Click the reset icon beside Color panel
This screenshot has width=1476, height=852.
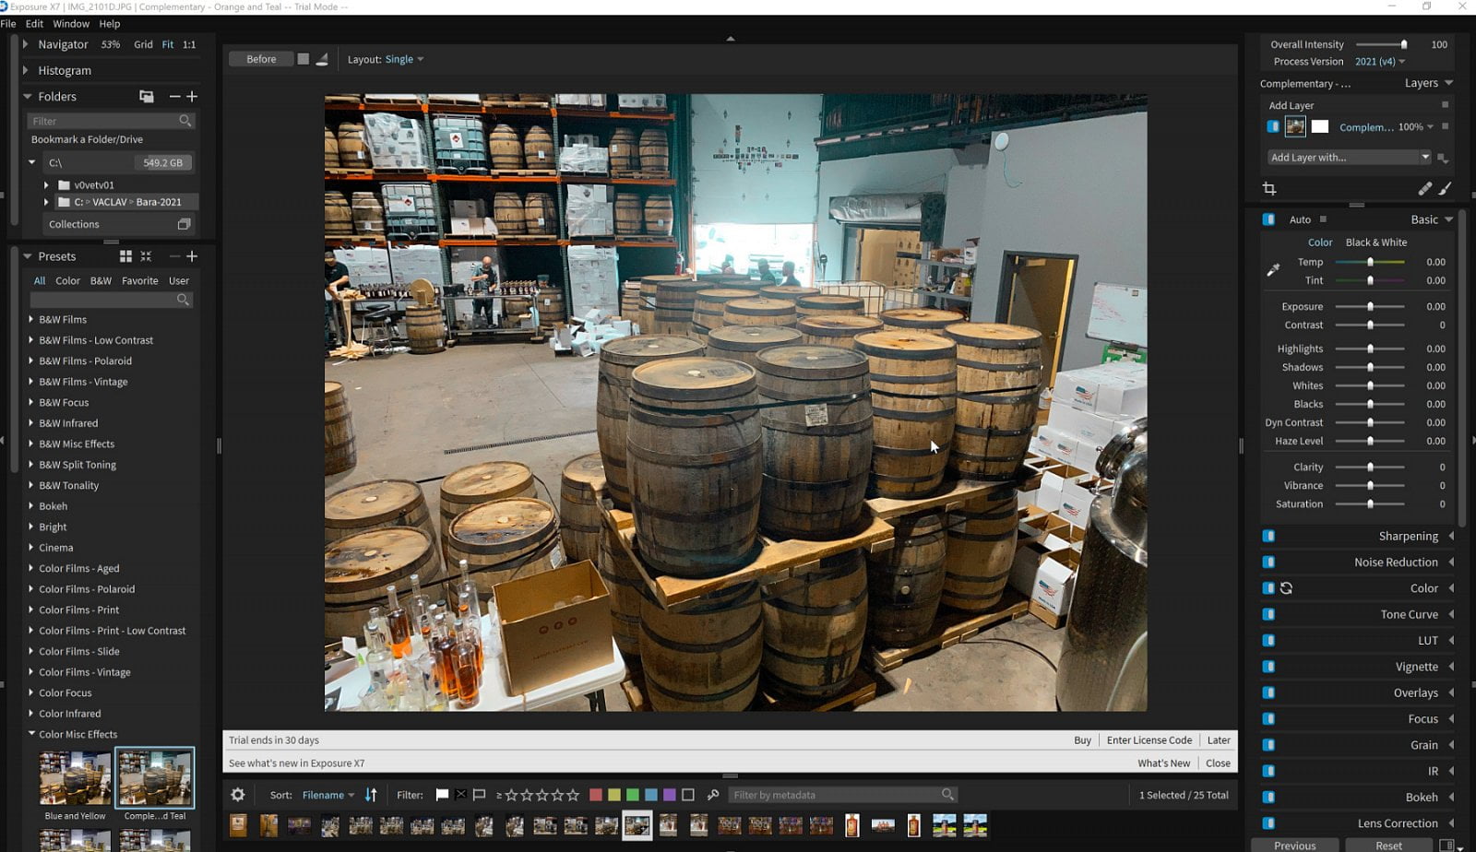pos(1286,588)
